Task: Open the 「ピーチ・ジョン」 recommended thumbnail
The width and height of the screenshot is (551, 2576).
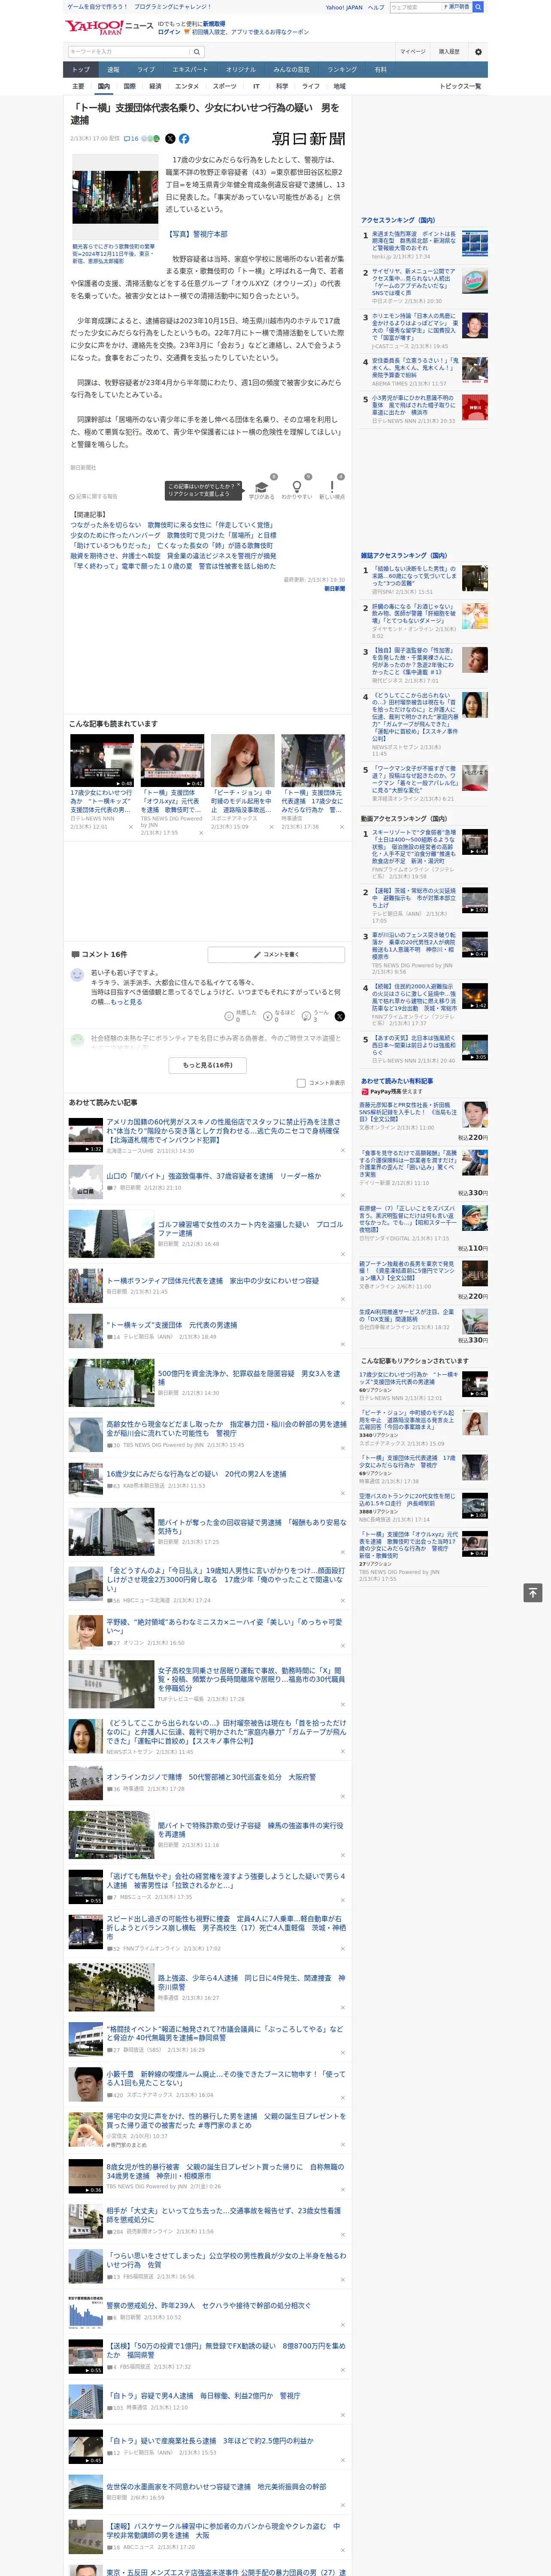Action: click(243, 761)
